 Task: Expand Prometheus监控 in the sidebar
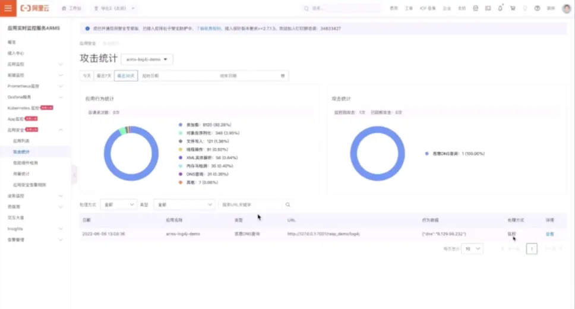pyautogui.click(x=35, y=86)
